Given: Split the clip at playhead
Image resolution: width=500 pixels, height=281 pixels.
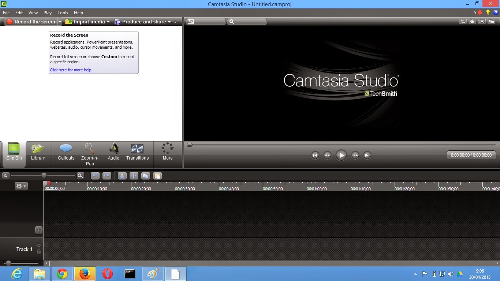Looking at the screenshot, I should pyautogui.click(x=134, y=176).
